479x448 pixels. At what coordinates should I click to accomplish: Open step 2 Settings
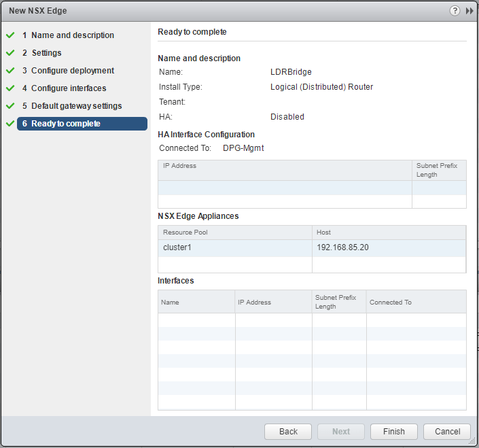point(46,53)
